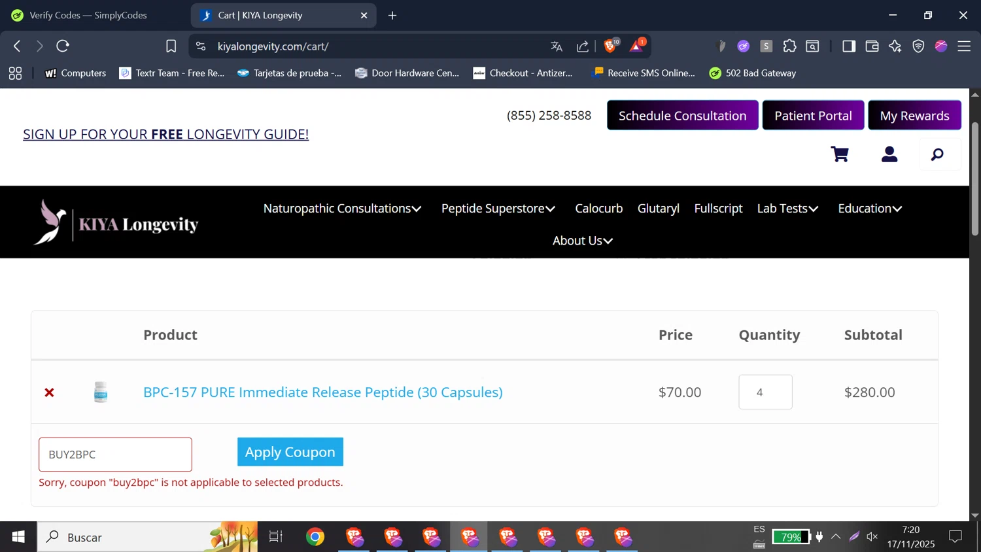Expand the Lab Tests menu

(x=788, y=209)
